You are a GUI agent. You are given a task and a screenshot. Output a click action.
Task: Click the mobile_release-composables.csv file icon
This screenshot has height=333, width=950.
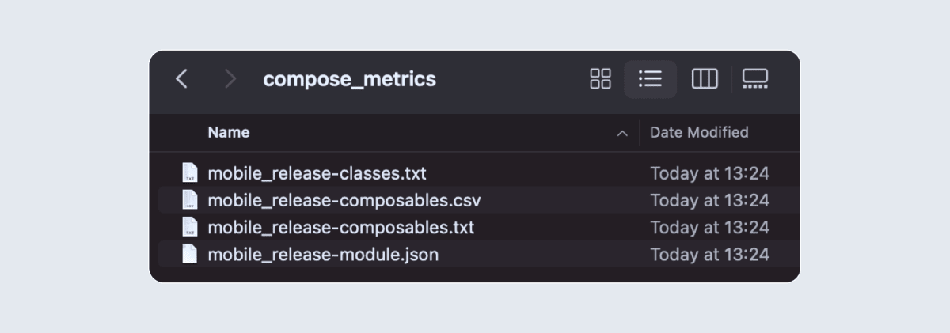click(x=189, y=200)
